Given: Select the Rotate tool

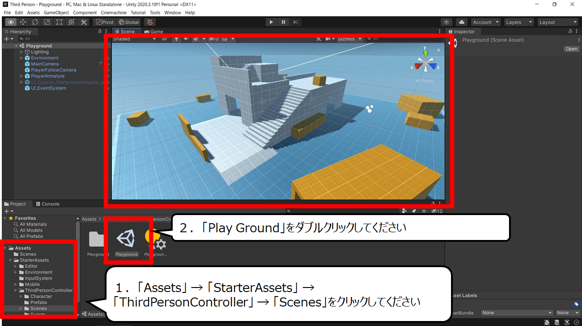Looking at the screenshot, I should pyautogui.click(x=35, y=22).
